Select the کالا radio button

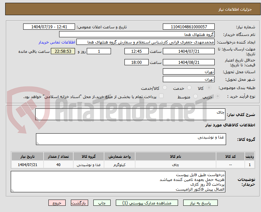[209, 88]
